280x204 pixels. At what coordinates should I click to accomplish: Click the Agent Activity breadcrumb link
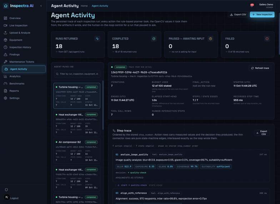click(x=100, y=6)
